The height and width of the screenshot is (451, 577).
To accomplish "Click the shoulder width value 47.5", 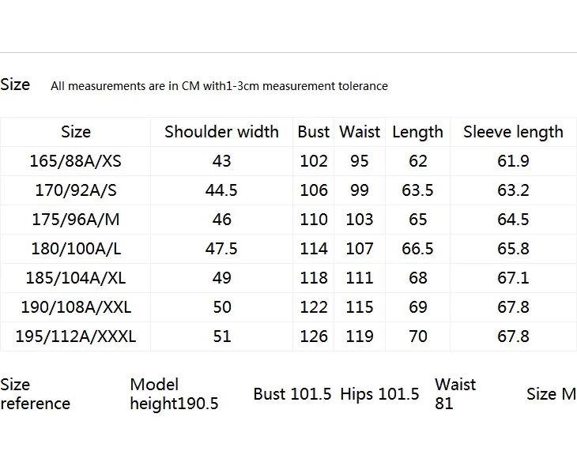I will pos(221,249).
